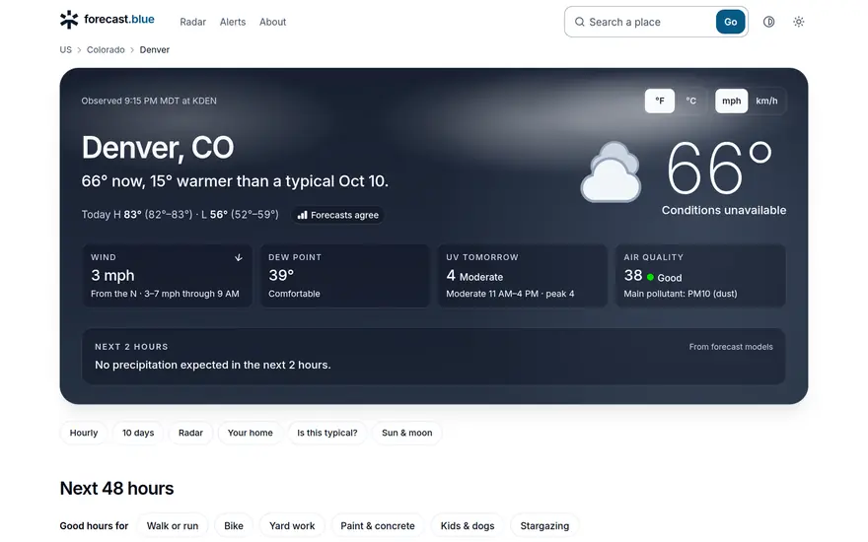Jump to the 10 days section chip
The height and width of the screenshot is (542, 868).
tap(138, 433)
